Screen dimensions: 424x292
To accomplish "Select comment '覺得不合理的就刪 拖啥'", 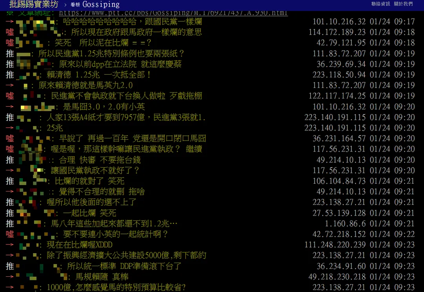I will coord(102,192).
